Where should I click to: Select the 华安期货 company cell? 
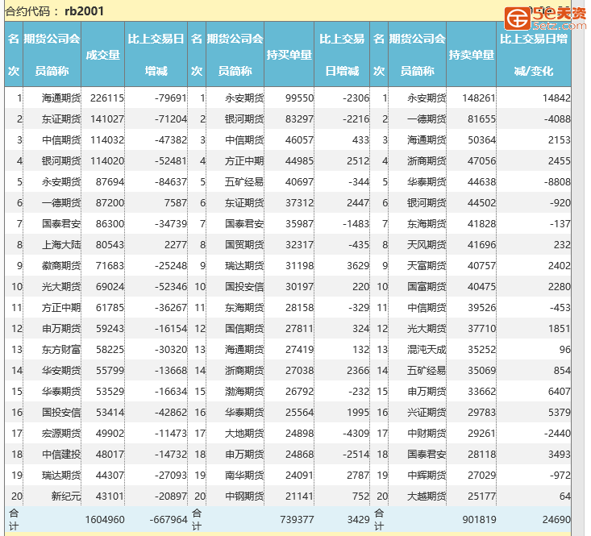pos(61,371)
